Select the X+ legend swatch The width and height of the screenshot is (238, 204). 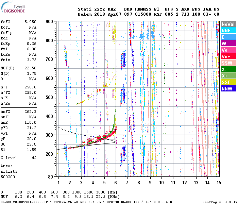(x=228, y=76)
